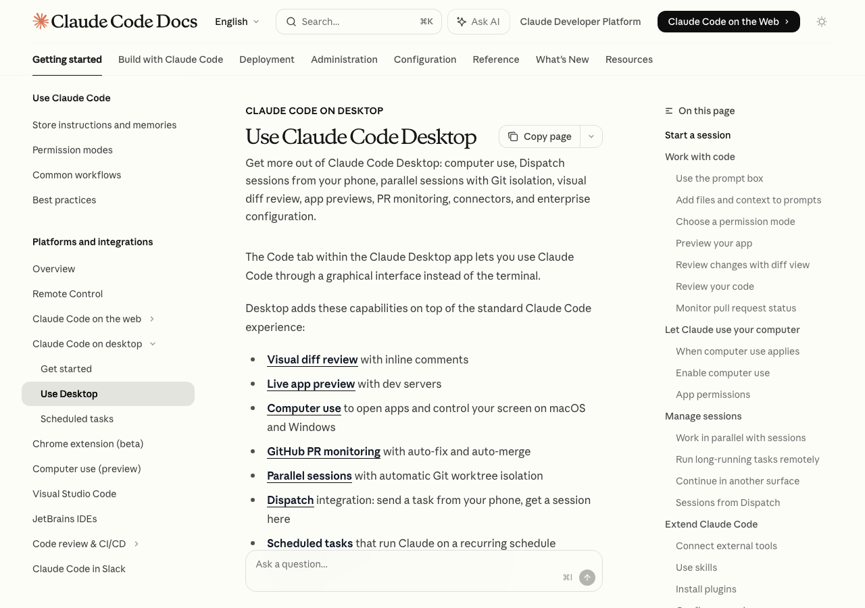The height and width of the screenshot is (608, 865).
Task: Click the "On this page" outline icon
Action: coord(668,110)
